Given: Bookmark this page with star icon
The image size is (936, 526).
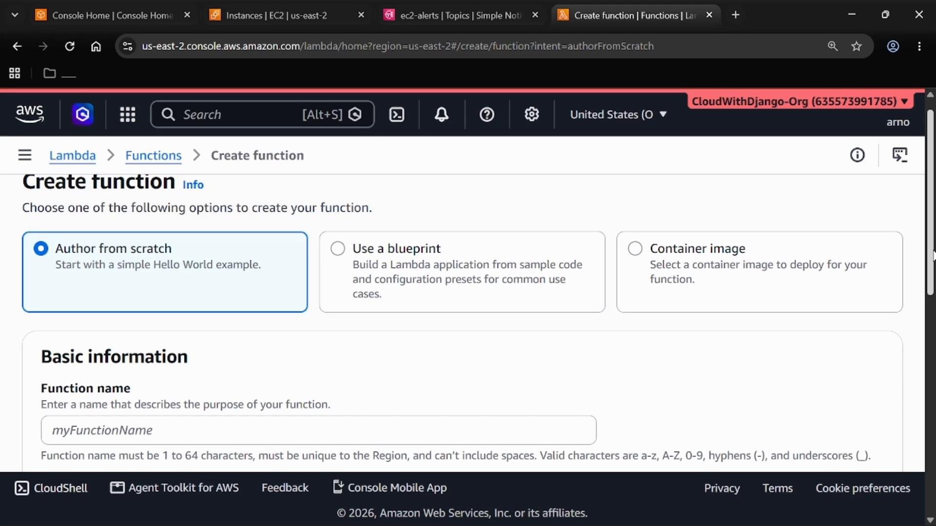Looking at the screenshot, I should tap(857, 46).
